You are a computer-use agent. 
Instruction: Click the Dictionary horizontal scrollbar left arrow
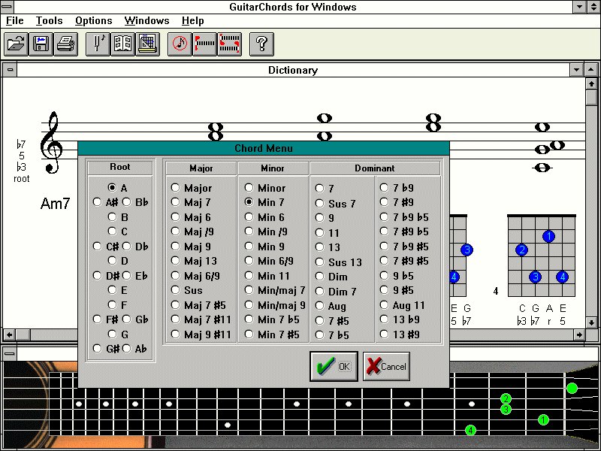[x=9, y=334]
